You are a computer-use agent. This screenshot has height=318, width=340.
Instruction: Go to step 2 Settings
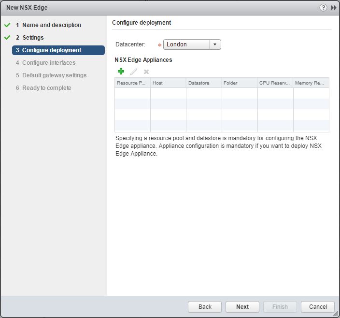coord(33,38)
